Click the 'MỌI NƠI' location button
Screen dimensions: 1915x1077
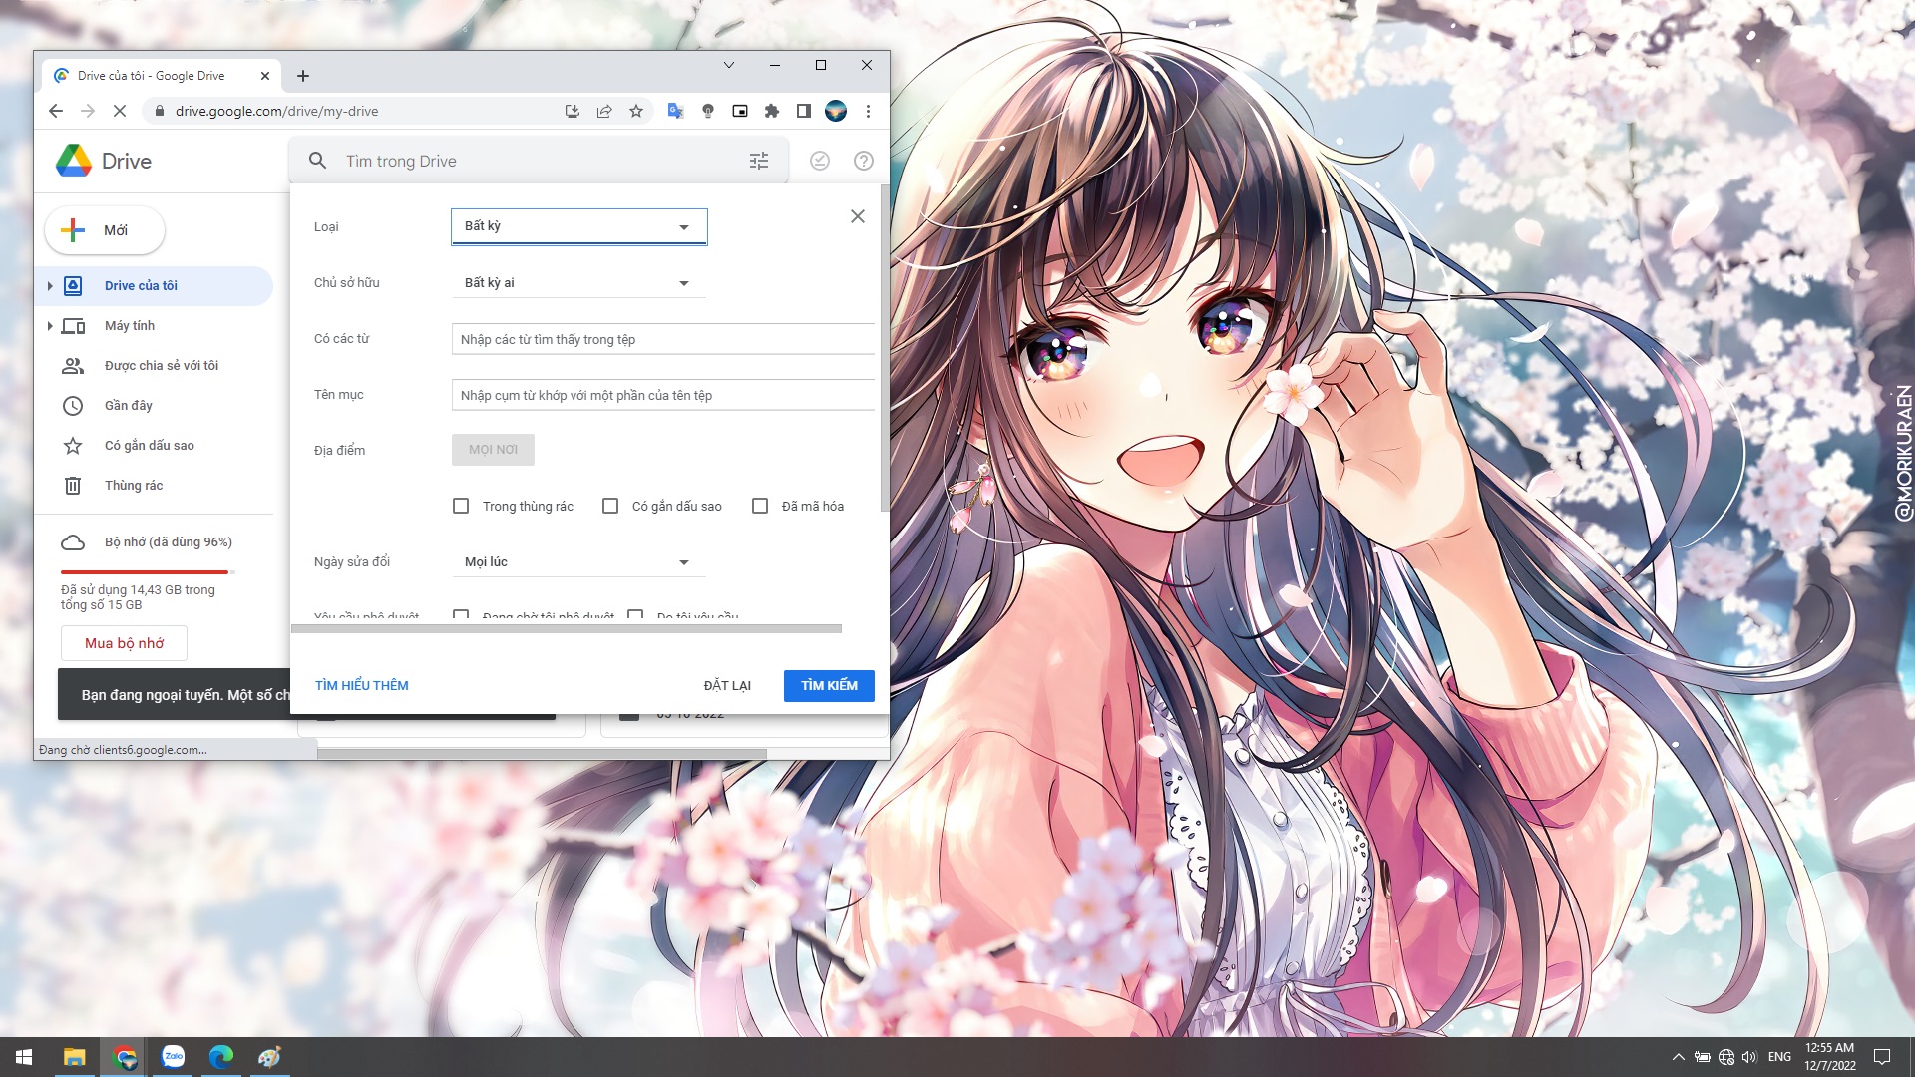tap(493, 450)
